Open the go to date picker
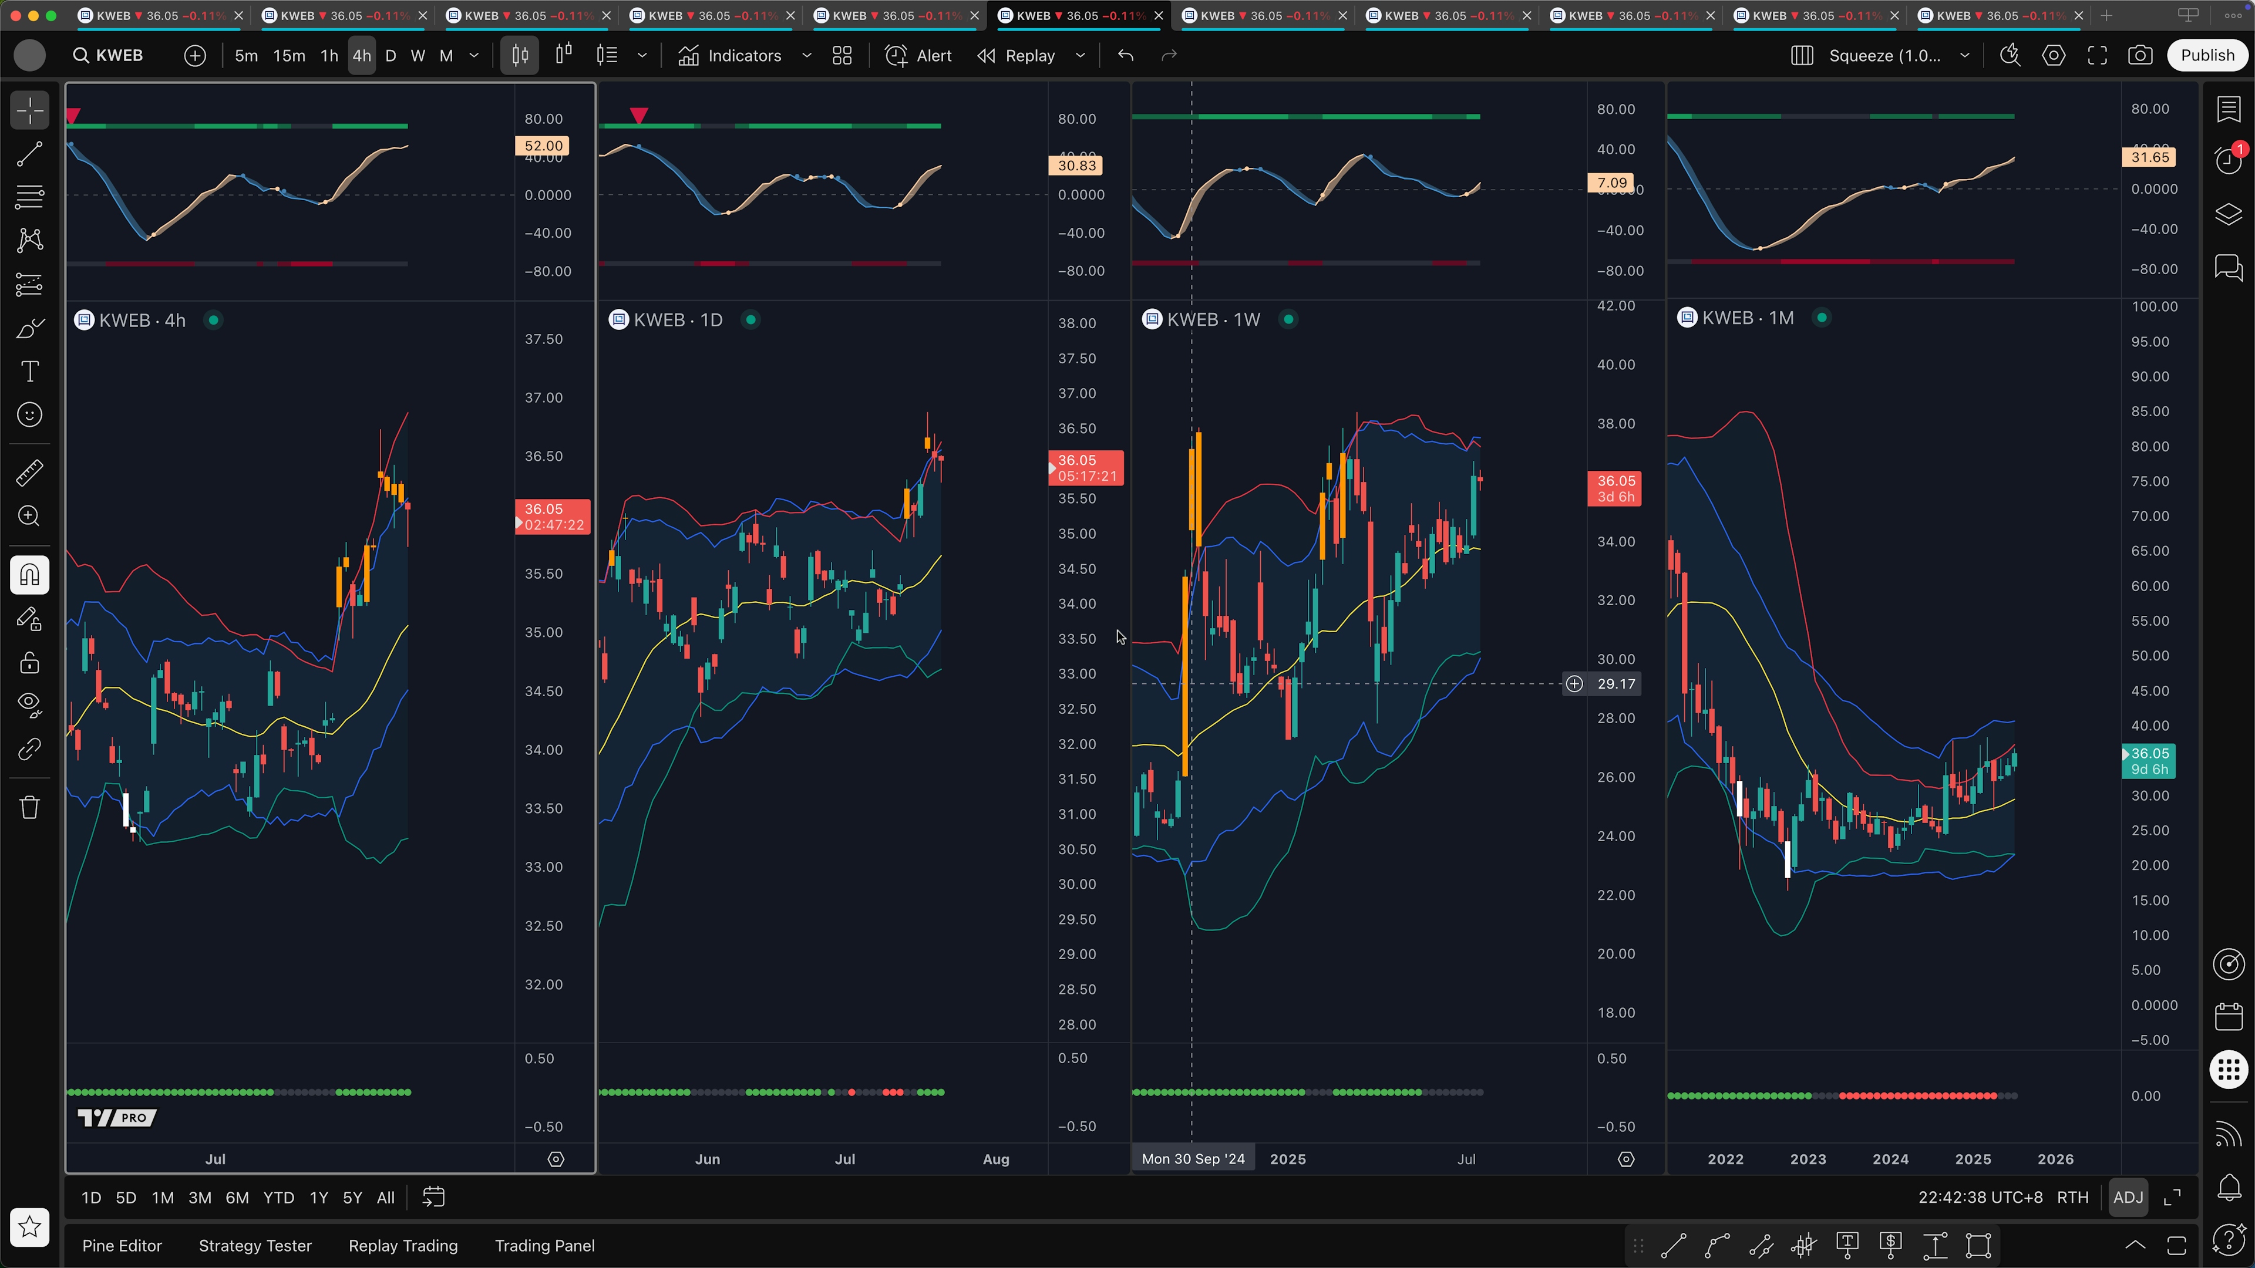Viewport: 2255px width, 1268px height. [x=434, y=1197]
